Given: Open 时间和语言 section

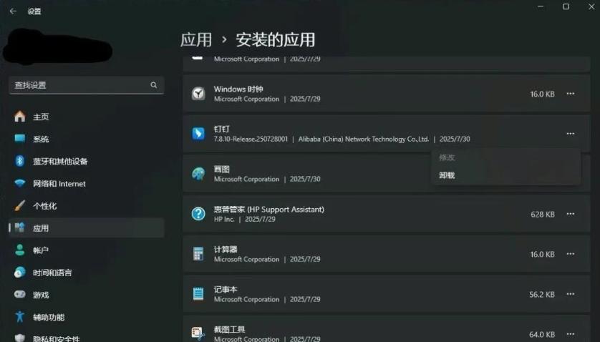Looking at the screenshot, I should [x=87, y=273].
